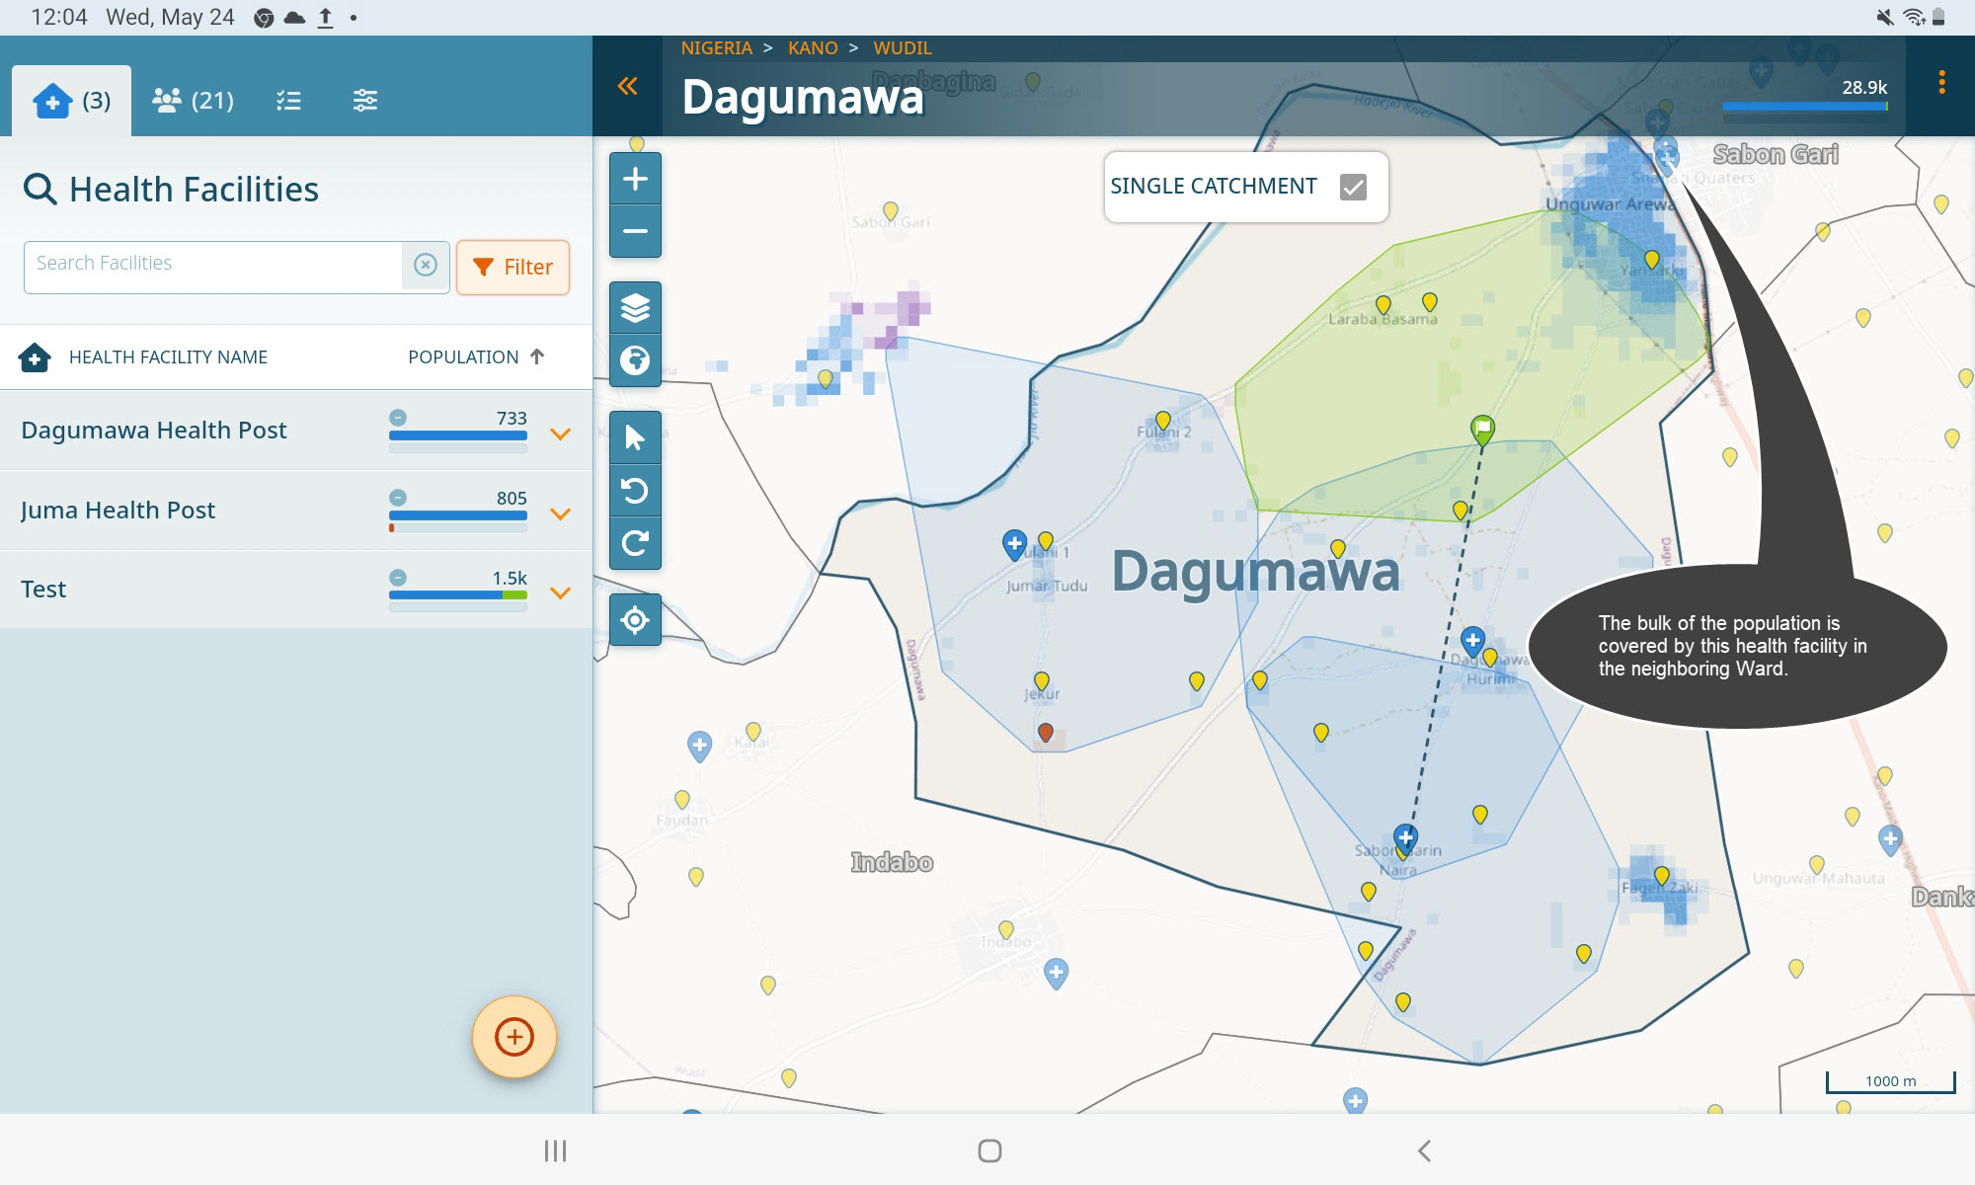Open the Filter button
This screenshot has width=1975, height=1185.
point(513,267)
